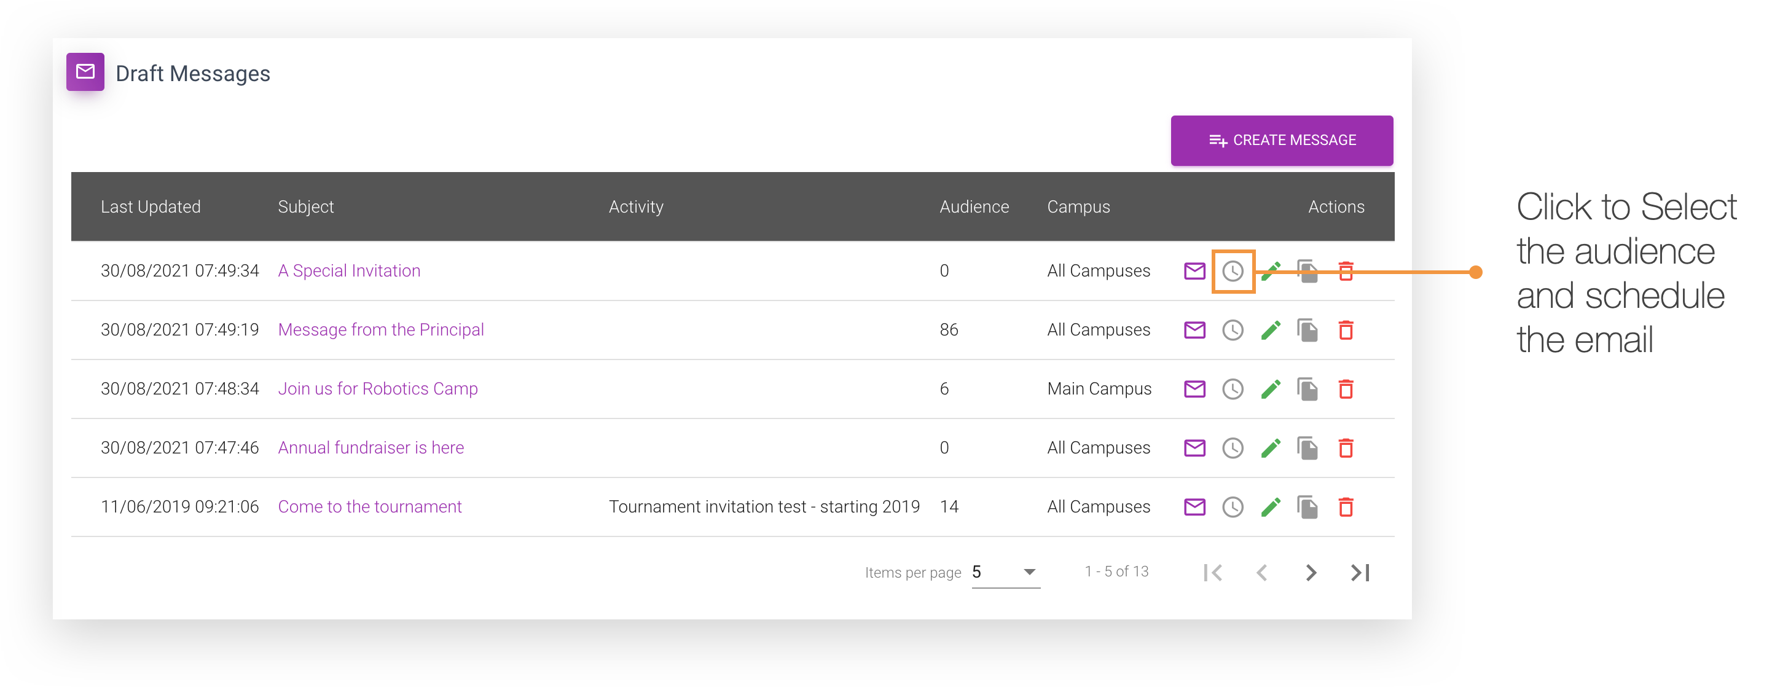Jump to the last page of messages
The width and height of the screenshot is (1772, 687).
(x=1358, y=571)
